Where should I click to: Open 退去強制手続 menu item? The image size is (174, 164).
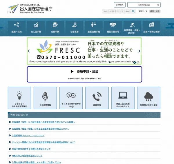coord(93,27)
